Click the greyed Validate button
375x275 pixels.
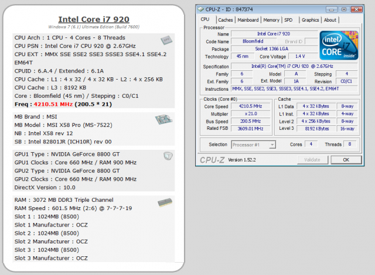312,160
